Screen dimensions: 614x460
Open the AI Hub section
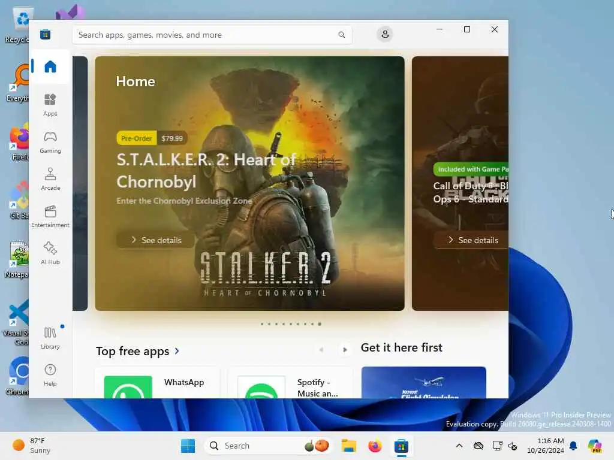50,254
